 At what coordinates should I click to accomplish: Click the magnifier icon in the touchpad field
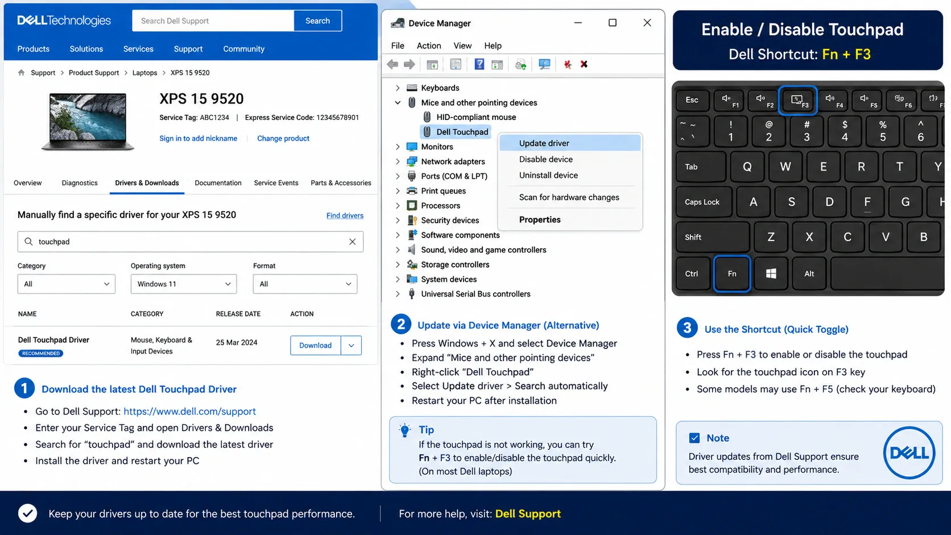[28, 242]
